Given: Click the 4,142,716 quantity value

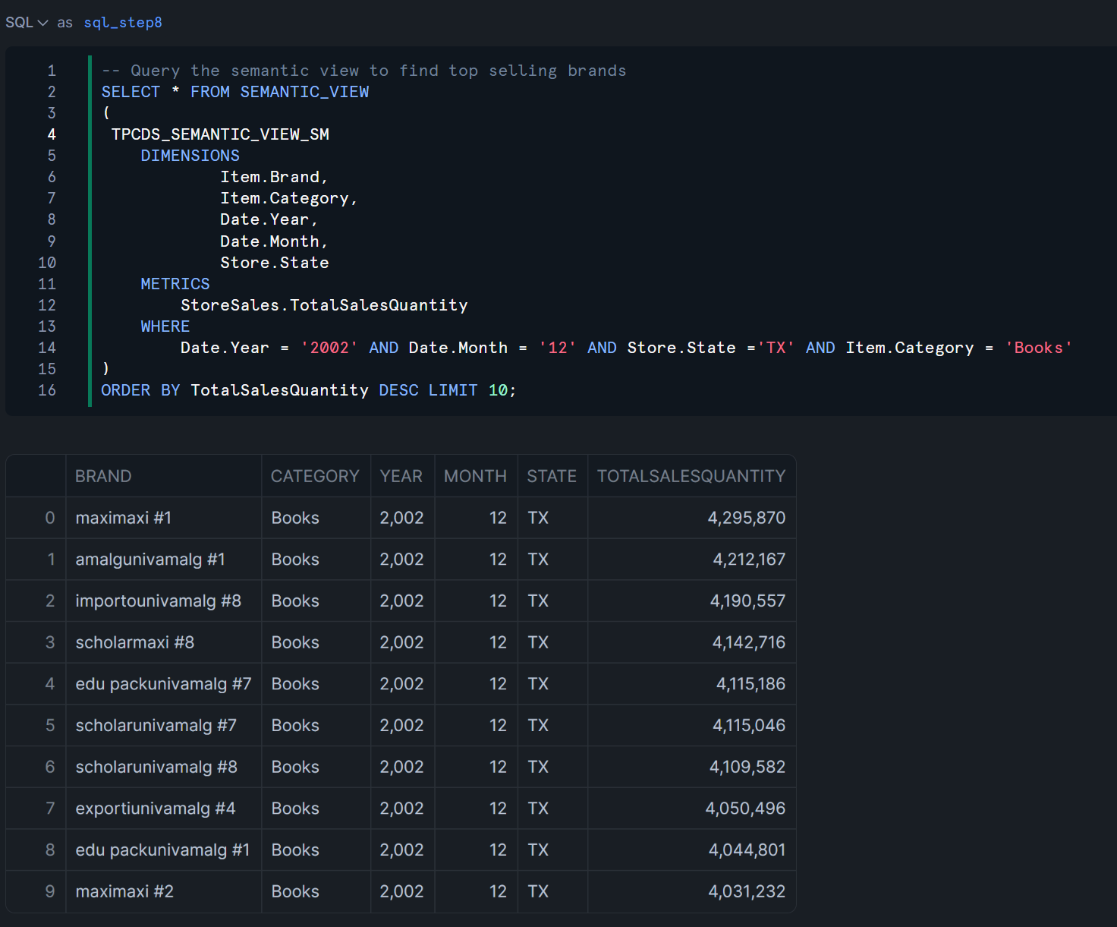Looking at the screenshot, I should (x=749, y=642).
